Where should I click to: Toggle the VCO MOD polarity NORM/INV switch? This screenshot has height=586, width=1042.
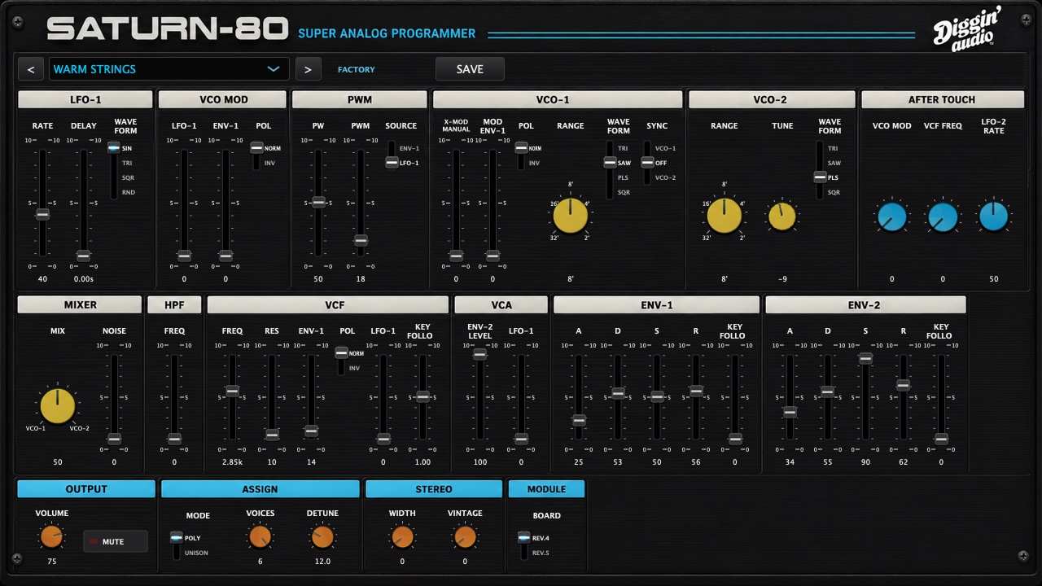click(x=256, y=155)
